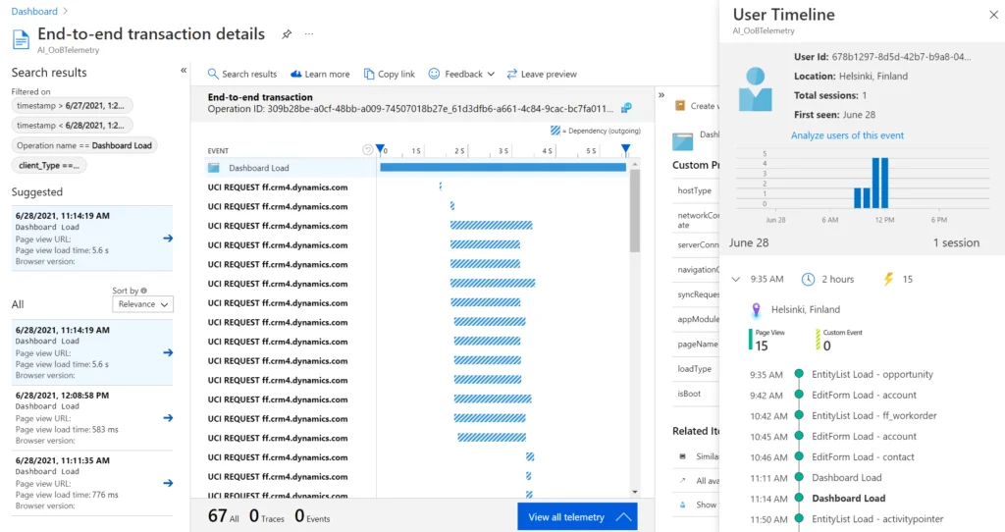Open the 12:08:58 PM result arrow
Viewport: 1005px width, 532px height.
pos(168,417)
